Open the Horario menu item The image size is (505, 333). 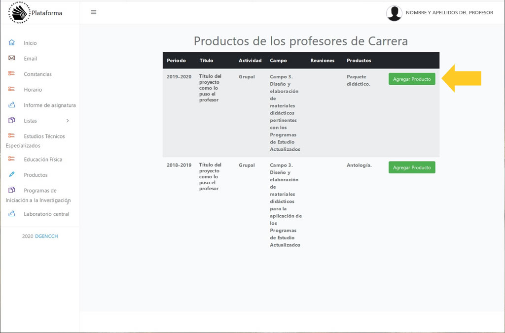[x=33, y=90]
